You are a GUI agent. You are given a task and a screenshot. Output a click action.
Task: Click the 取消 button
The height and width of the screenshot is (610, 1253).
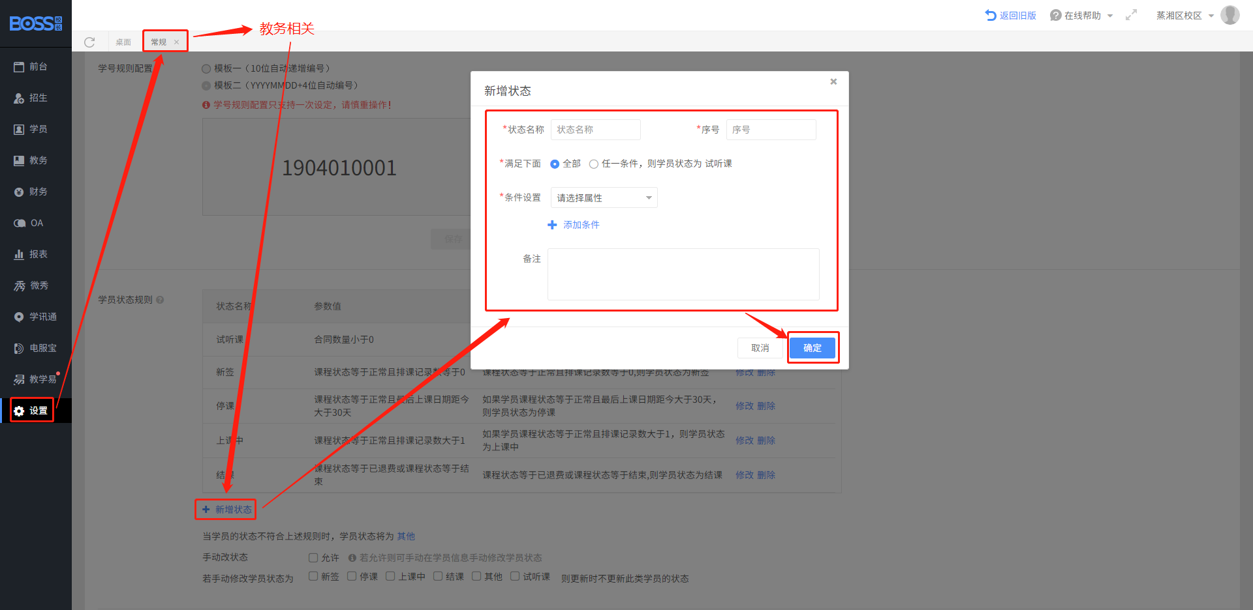[760, 348]
